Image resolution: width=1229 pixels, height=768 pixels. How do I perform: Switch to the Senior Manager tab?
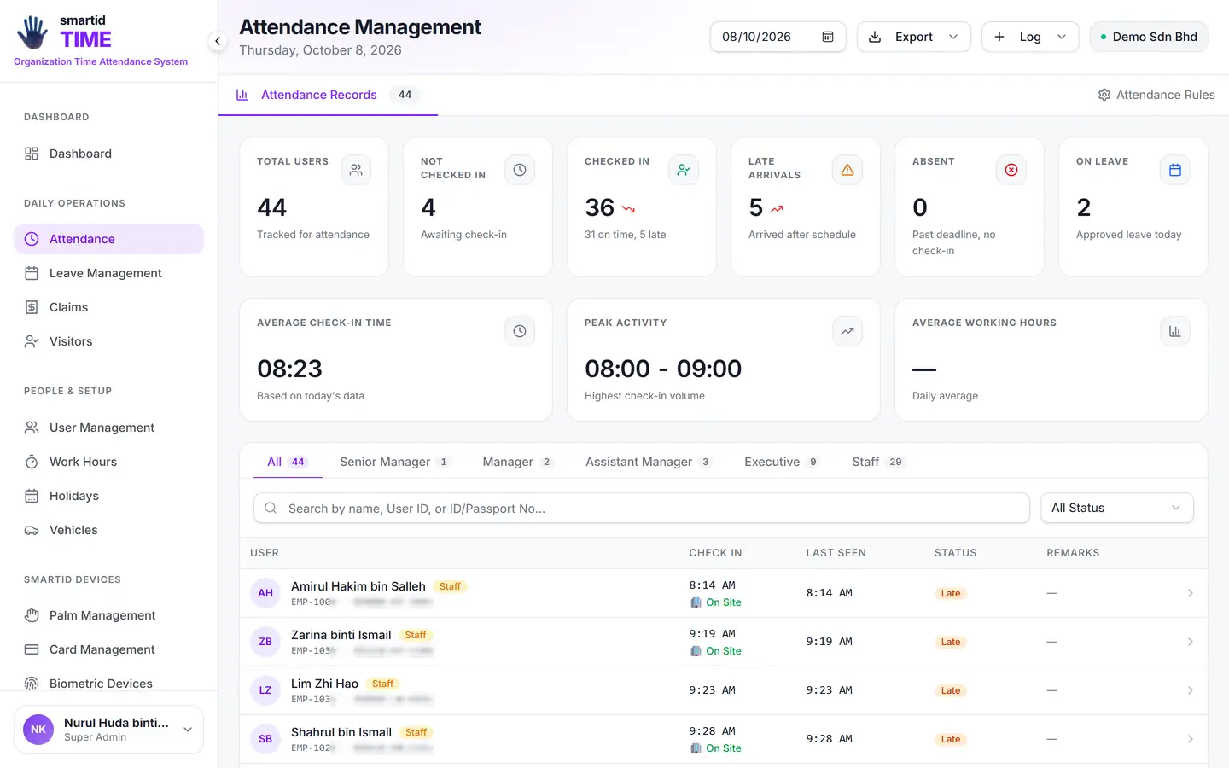[395, 462]
